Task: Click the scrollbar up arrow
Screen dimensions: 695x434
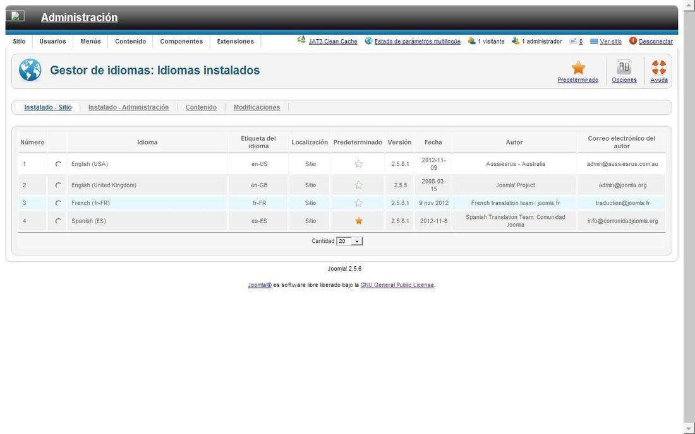Action: 689,4
